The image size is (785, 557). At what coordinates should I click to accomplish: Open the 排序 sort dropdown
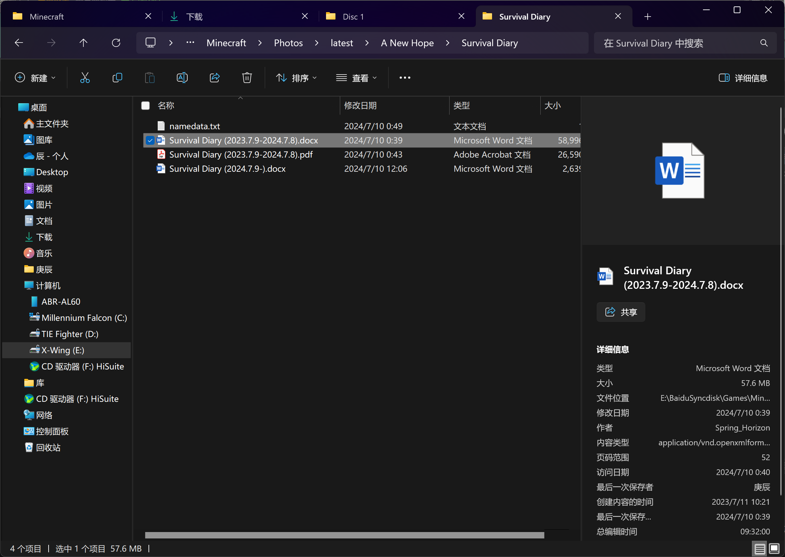tap(296, 78)
